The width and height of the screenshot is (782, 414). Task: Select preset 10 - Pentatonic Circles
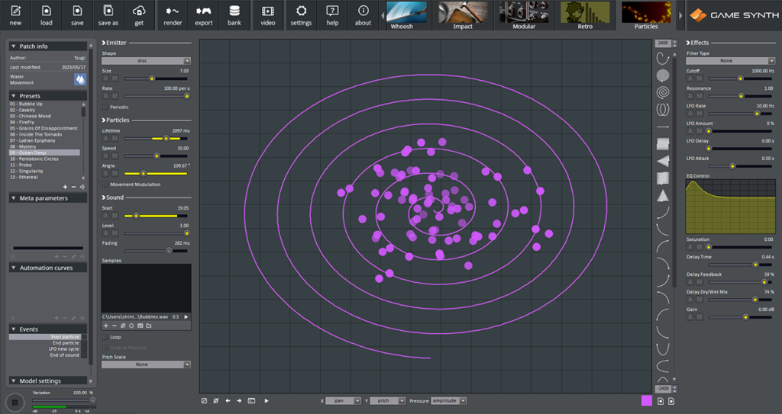click(x=44, y=159)
